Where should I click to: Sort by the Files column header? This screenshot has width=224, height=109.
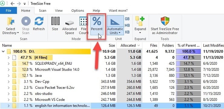pos(150,45)
